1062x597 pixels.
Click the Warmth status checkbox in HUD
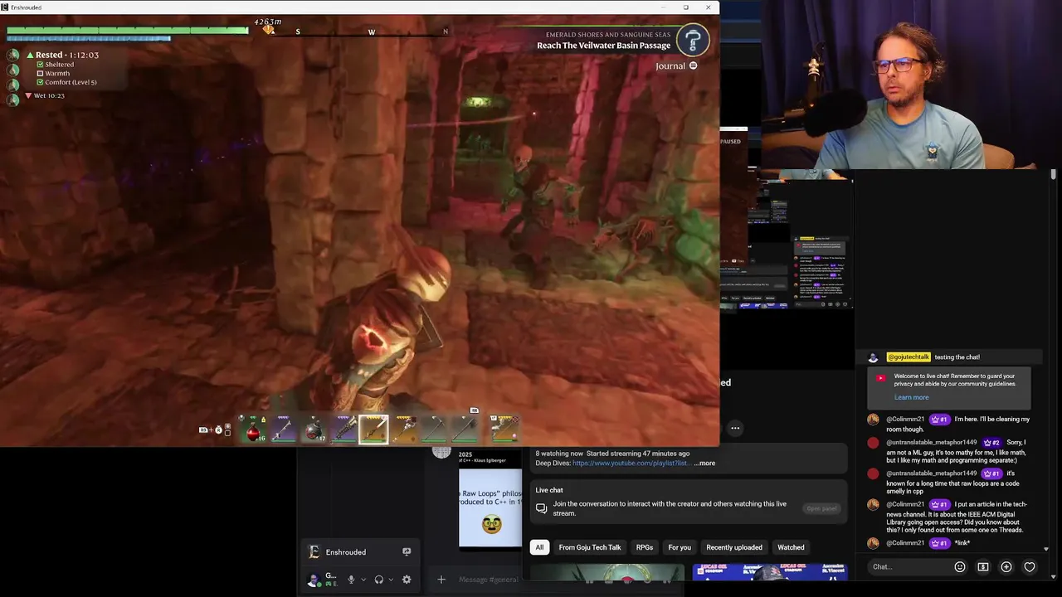[x=41, y=73]
